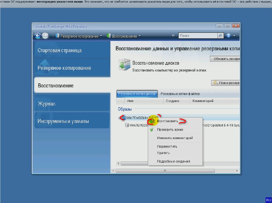Screen dimensions: 272x203
Task: Click the blue Help question mark icon
Action: [x=229, y=36]
